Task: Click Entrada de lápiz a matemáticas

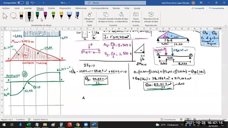Action: click(x=121, y=17)
